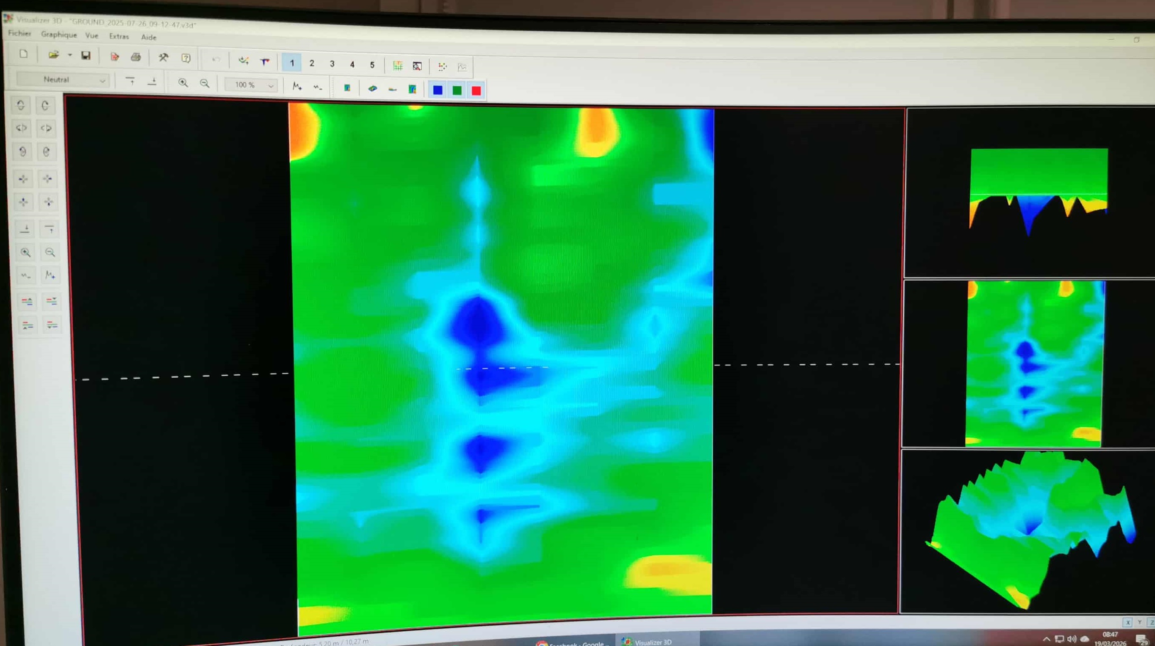Click the new document icon
1155x646 pixels.
(x=24, y=54)
